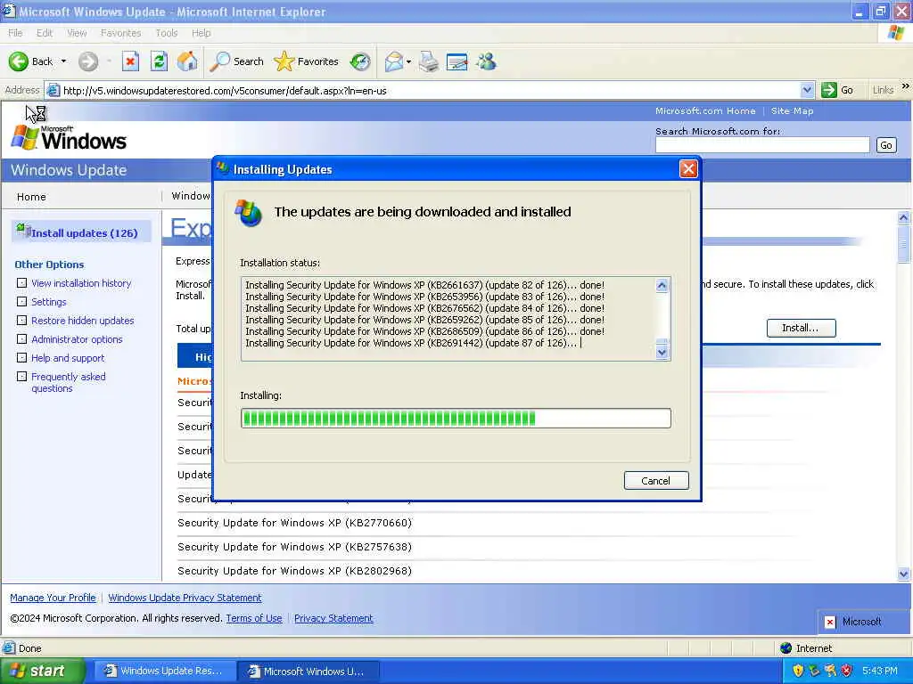Image resolution: width=913 pixels, height=684 pixels.
Task: Open Install updates (126) link
Action: coord(85,233)
